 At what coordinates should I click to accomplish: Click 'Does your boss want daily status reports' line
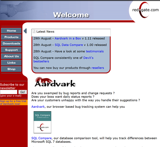pyautogui.click(x=63, y=97)
